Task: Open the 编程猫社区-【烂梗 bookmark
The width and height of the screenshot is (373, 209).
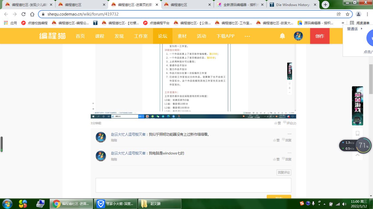Action: 121,23
